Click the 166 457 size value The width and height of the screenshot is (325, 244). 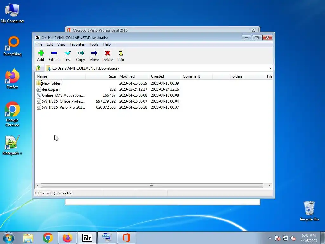tap(109, 95)
